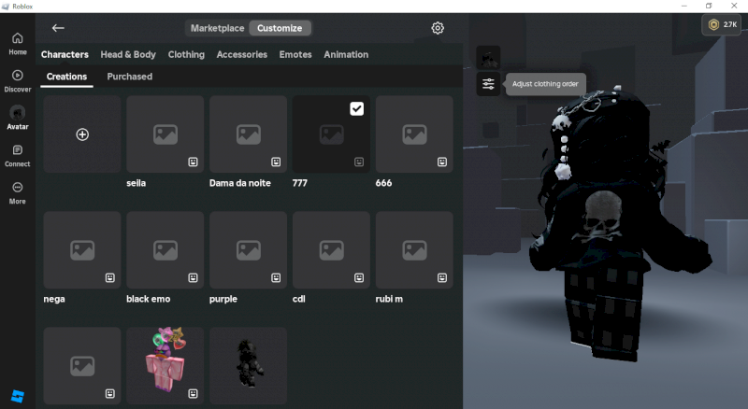Uncheck the checkbox on the 777 character

tap(357, 108)
